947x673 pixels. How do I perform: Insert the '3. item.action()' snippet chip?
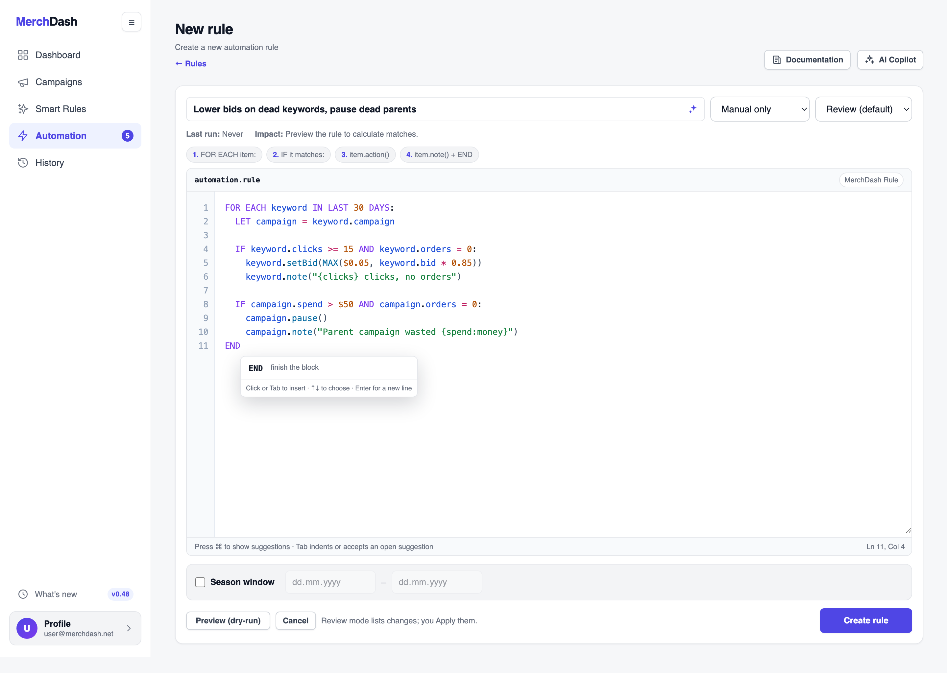(365, 154)
